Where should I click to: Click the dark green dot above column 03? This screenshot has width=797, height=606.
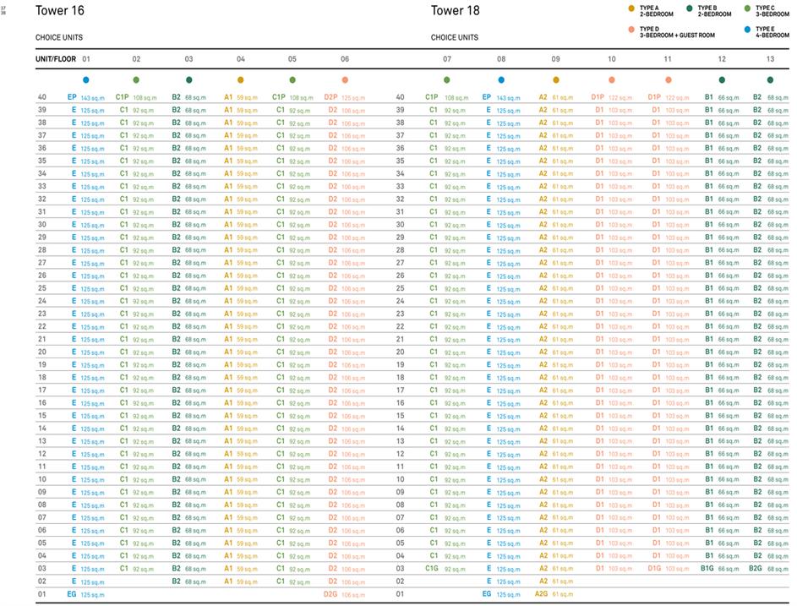tap(188, 79)
